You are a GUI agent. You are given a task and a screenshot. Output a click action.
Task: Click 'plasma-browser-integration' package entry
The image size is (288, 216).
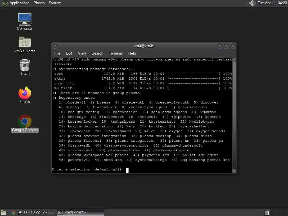97,136
